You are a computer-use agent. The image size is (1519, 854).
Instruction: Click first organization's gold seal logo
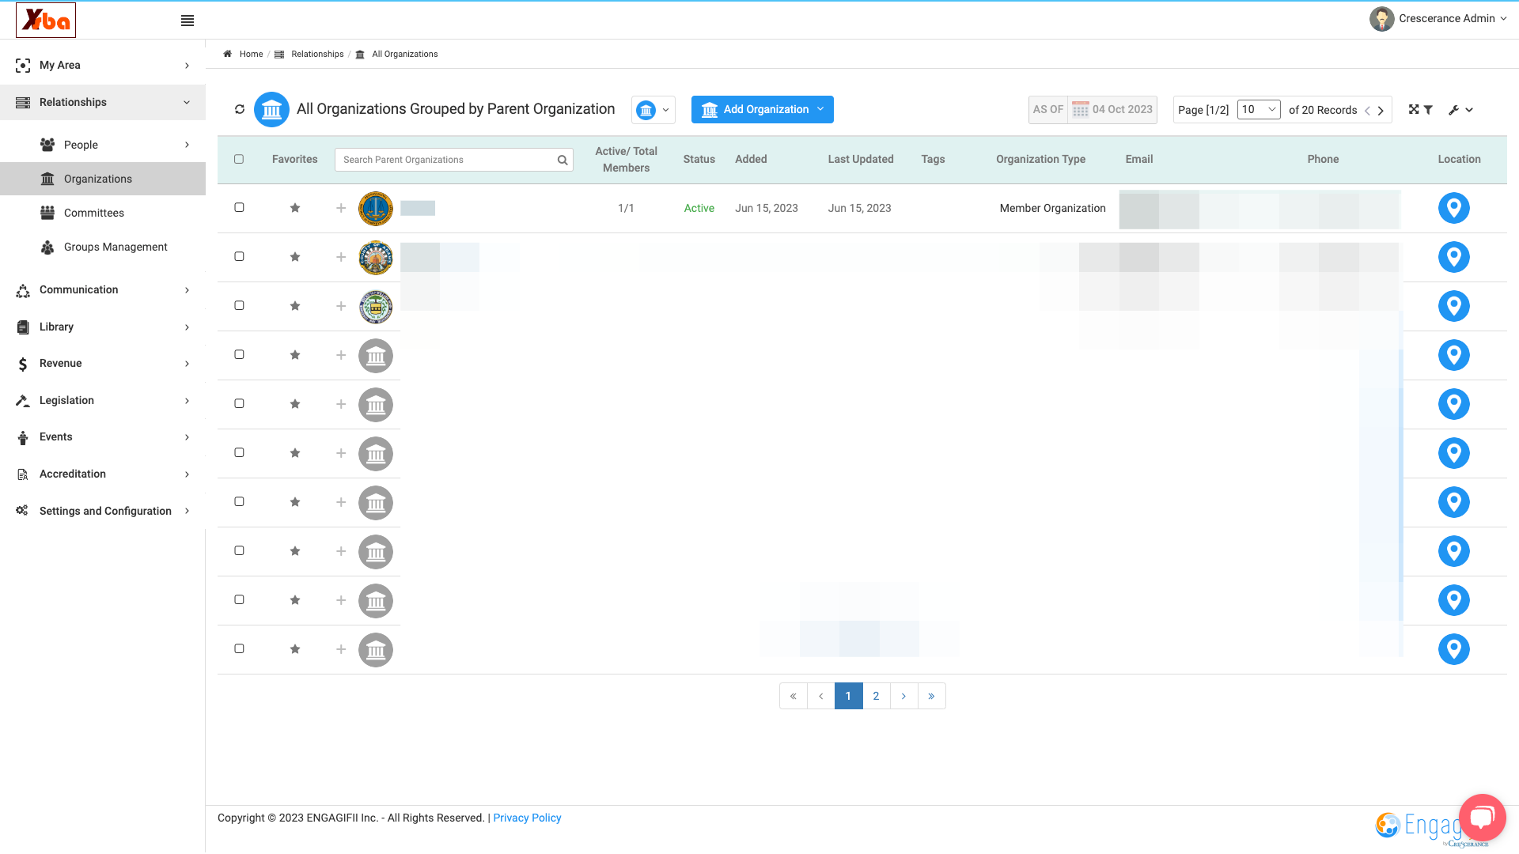tap(376, 209)
